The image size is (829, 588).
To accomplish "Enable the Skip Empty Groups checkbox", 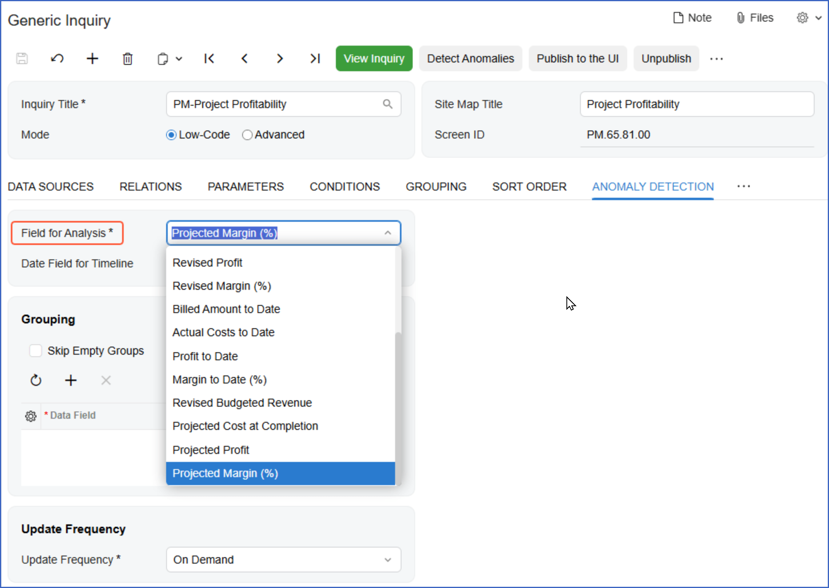I will tap(36, 351).
